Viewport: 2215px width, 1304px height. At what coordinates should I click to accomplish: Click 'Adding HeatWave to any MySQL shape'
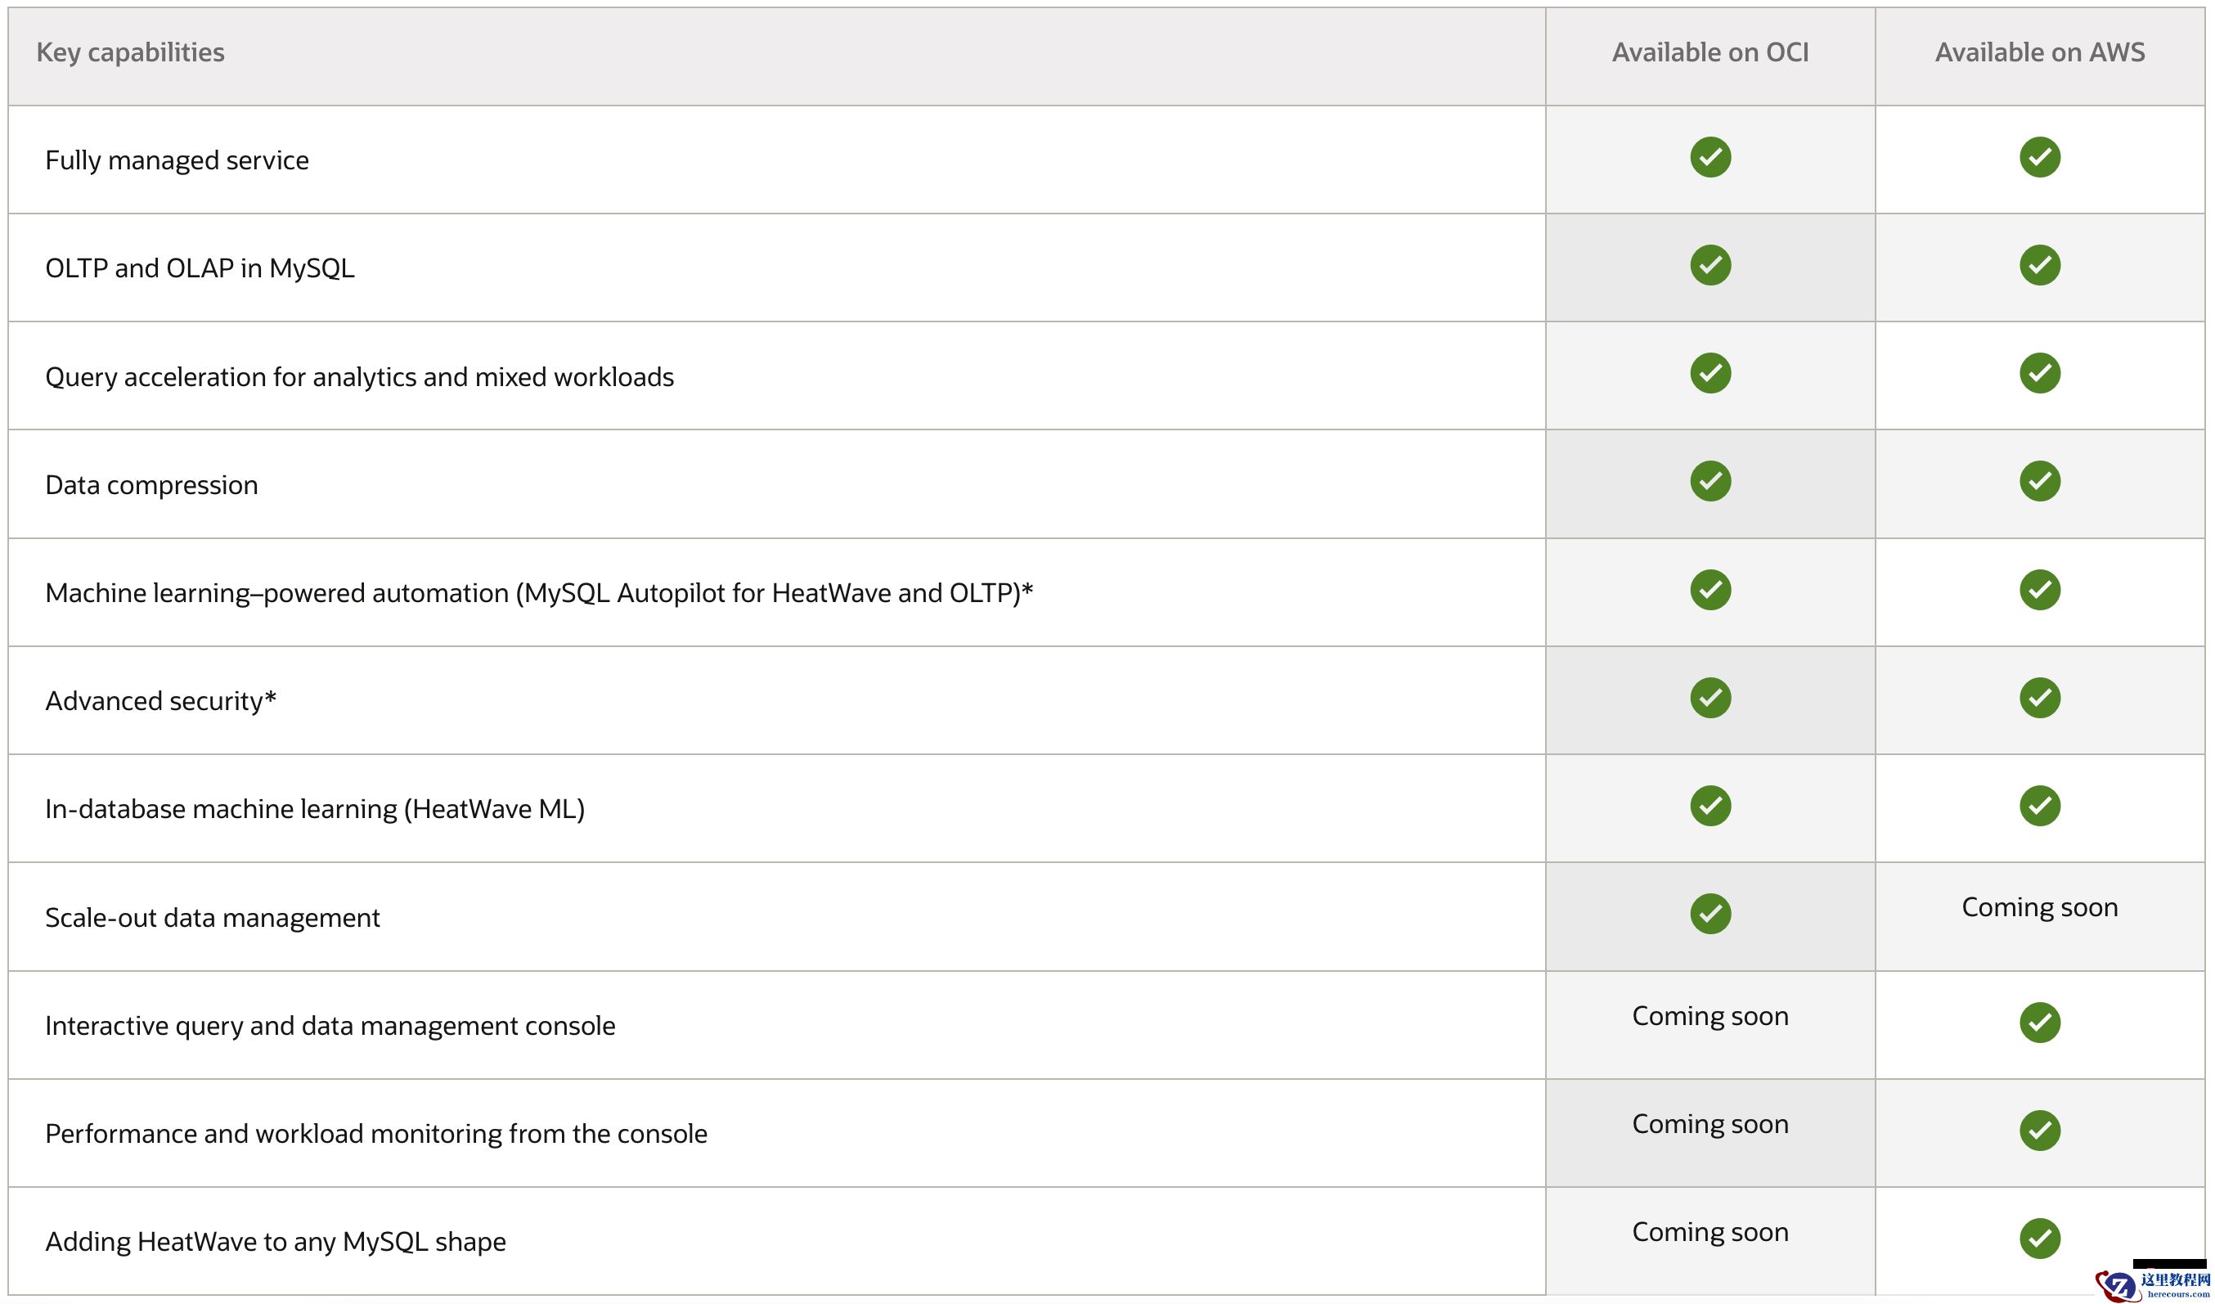pos(275,1241)
